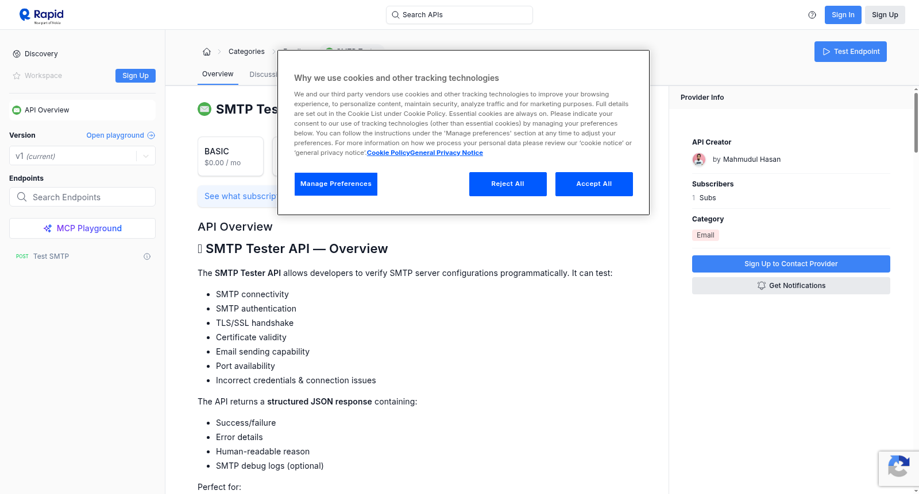Click the "Provider Info" heading
The image size is (919, 494).
tap(702, 98)
